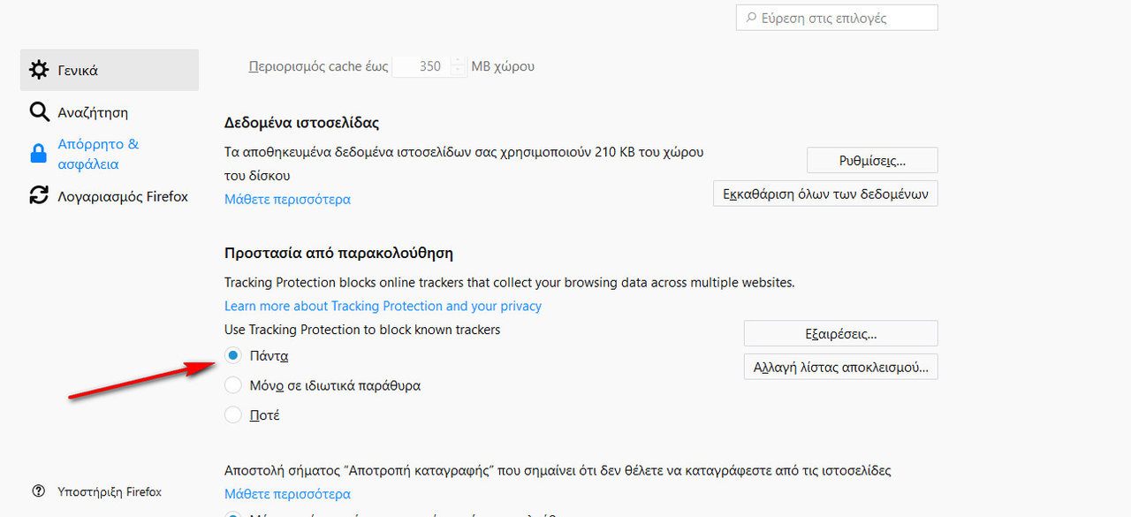Click the gear icon beside Γενικά
The height and width of the screenshot is (517, 1131).
click(x=39, y=70)
